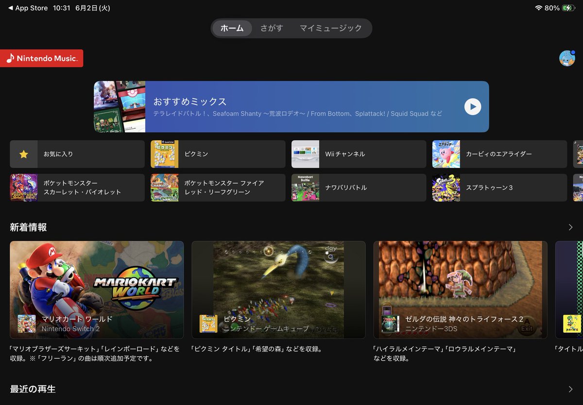Open the Wiiチャンネル cover icon
The image size is (583, 405).
click(305, 154)
